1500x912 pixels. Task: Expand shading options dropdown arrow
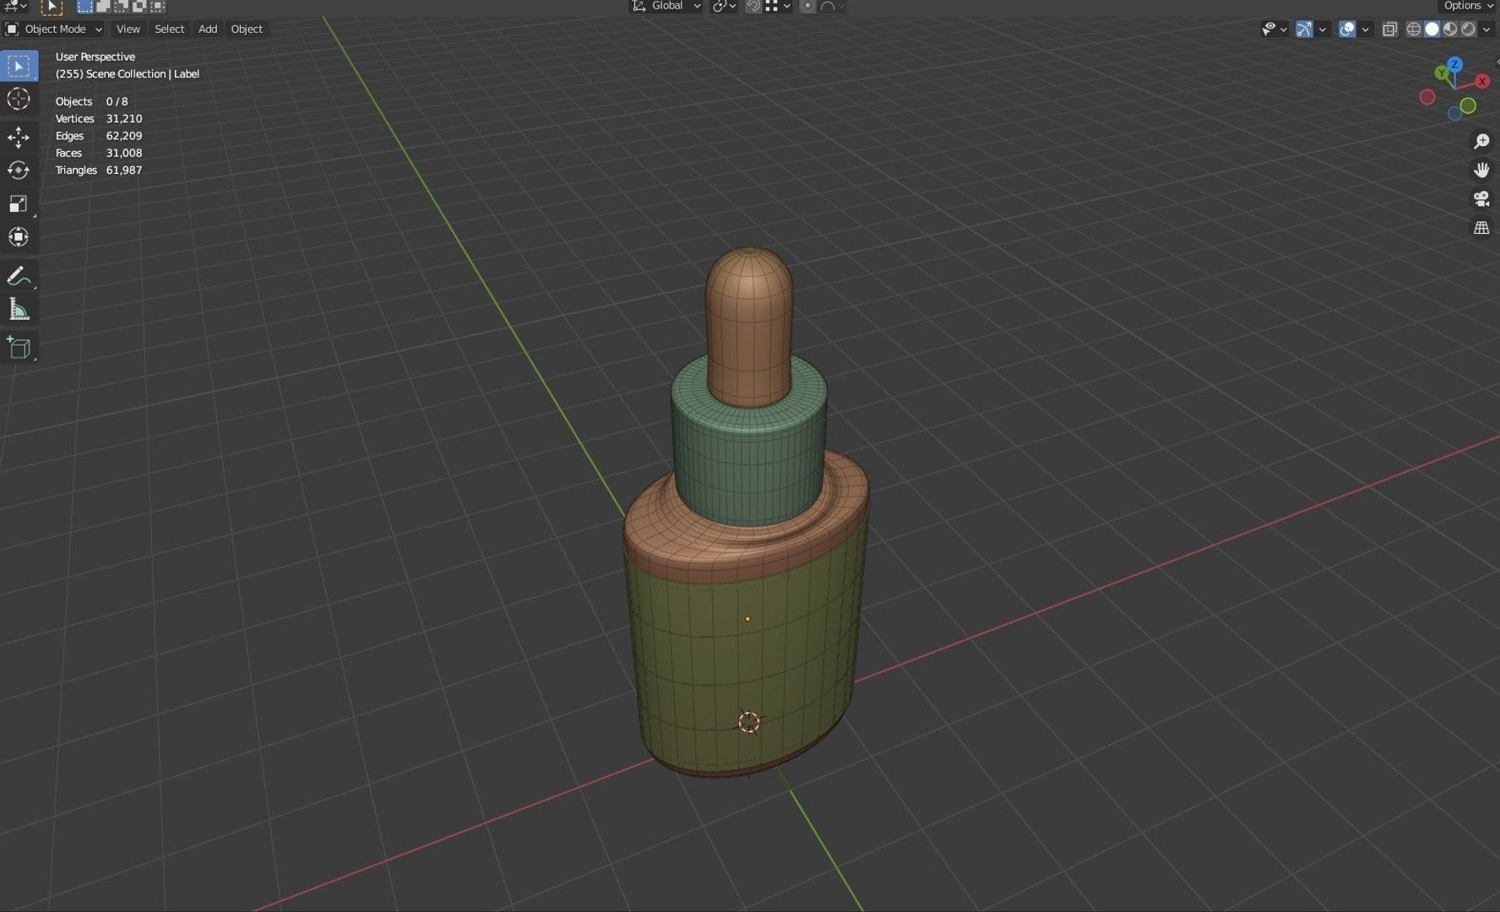click(x=1486, y=30)
